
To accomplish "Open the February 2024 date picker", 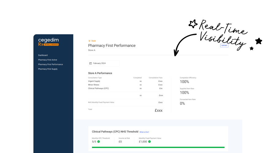I will point(104,63).
